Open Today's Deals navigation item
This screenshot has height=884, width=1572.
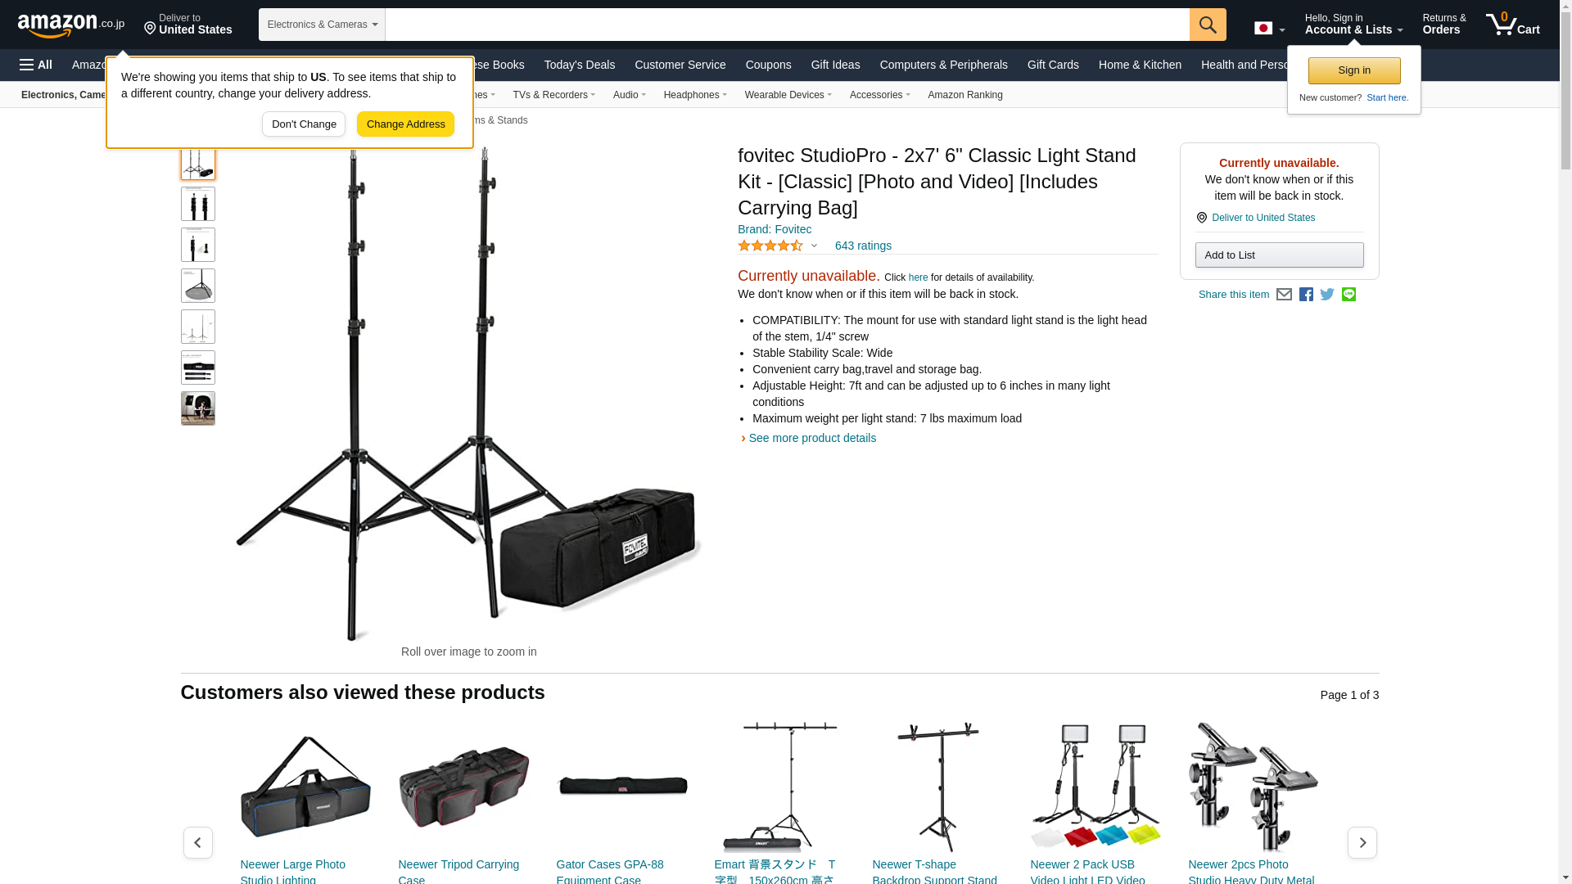tap(579, 65)
